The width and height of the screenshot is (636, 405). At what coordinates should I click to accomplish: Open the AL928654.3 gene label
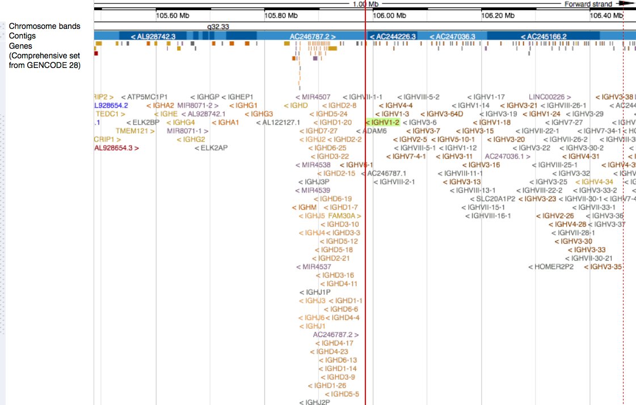coord(116,148)
